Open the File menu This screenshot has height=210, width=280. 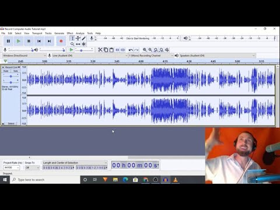click(x=3, y=33)
